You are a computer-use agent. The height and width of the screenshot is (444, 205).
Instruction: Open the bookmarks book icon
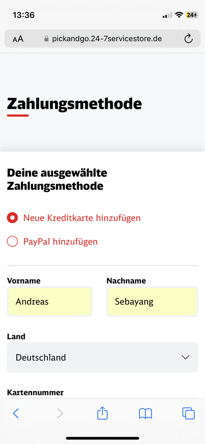[x=145, y=414]
